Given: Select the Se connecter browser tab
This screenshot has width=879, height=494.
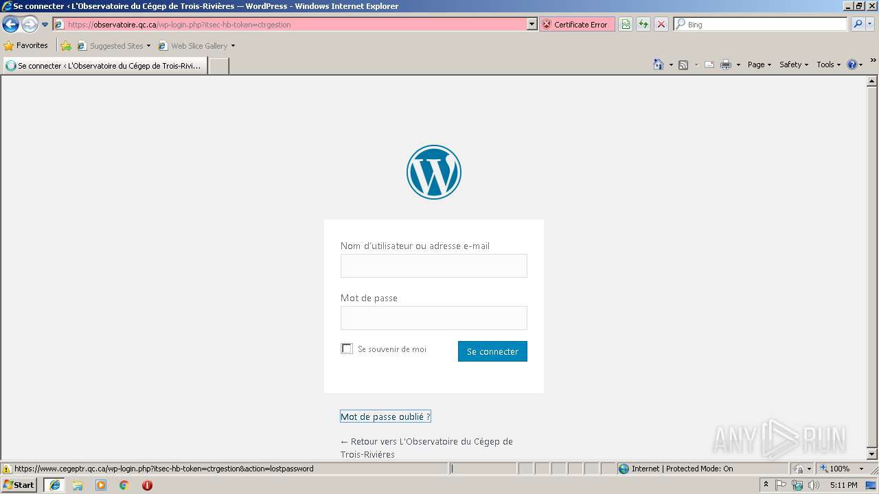Looking at the screenshot, I should (105, 66).
